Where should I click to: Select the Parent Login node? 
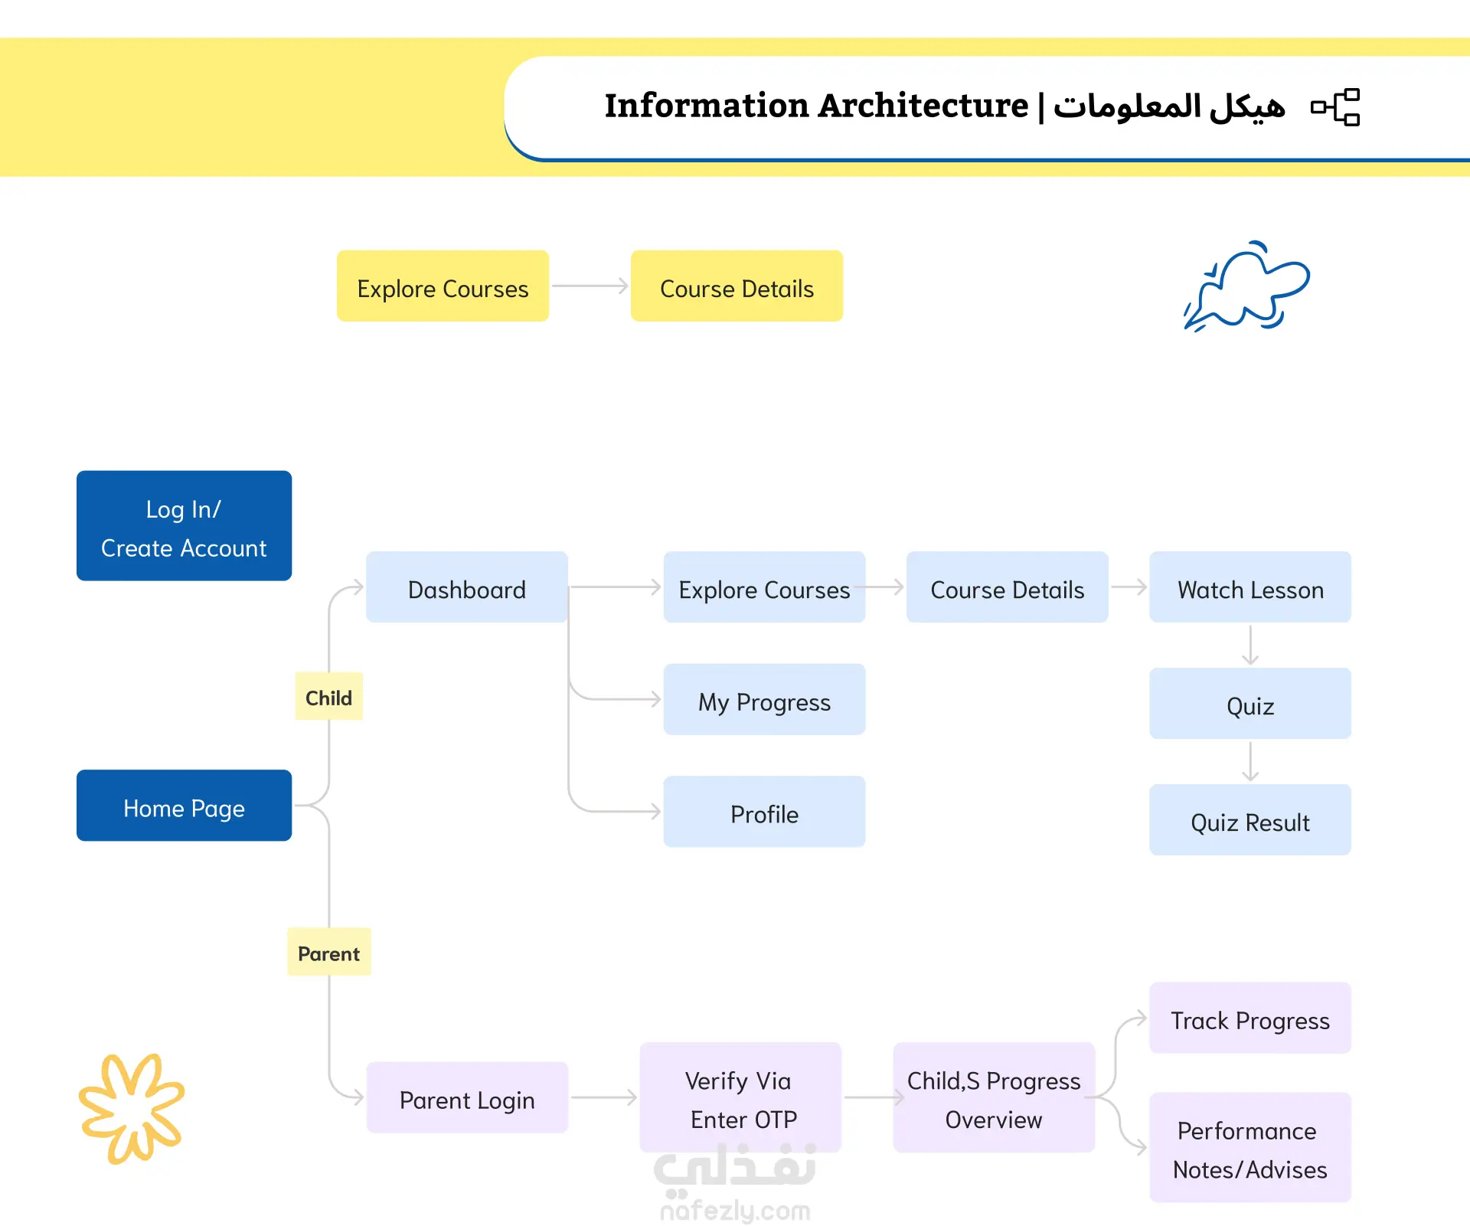[x=467, y=1097]
